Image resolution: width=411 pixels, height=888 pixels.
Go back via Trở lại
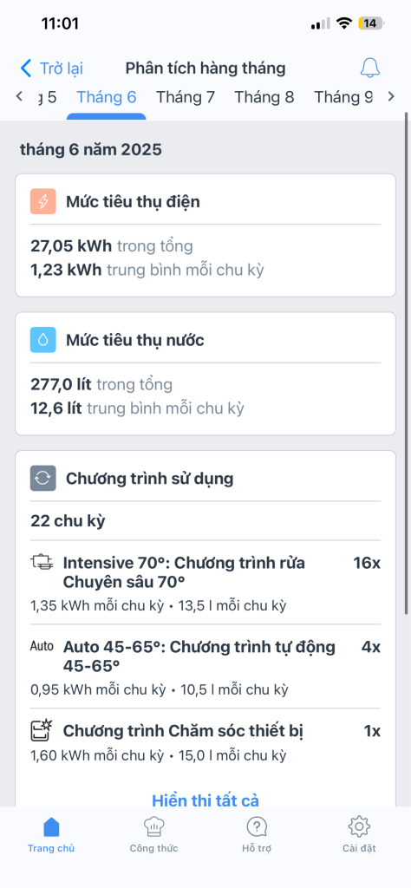[62, 69]
